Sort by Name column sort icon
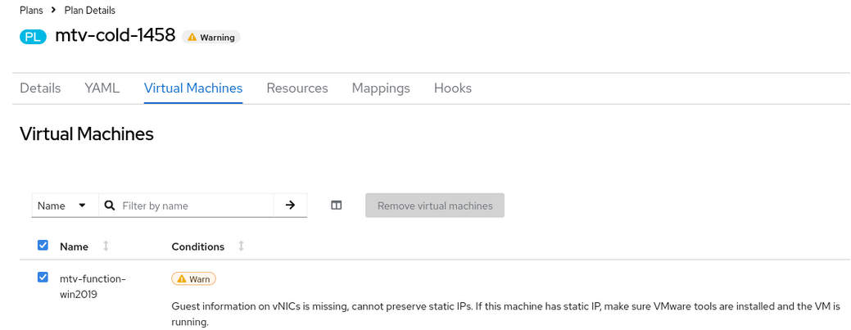 106,246
